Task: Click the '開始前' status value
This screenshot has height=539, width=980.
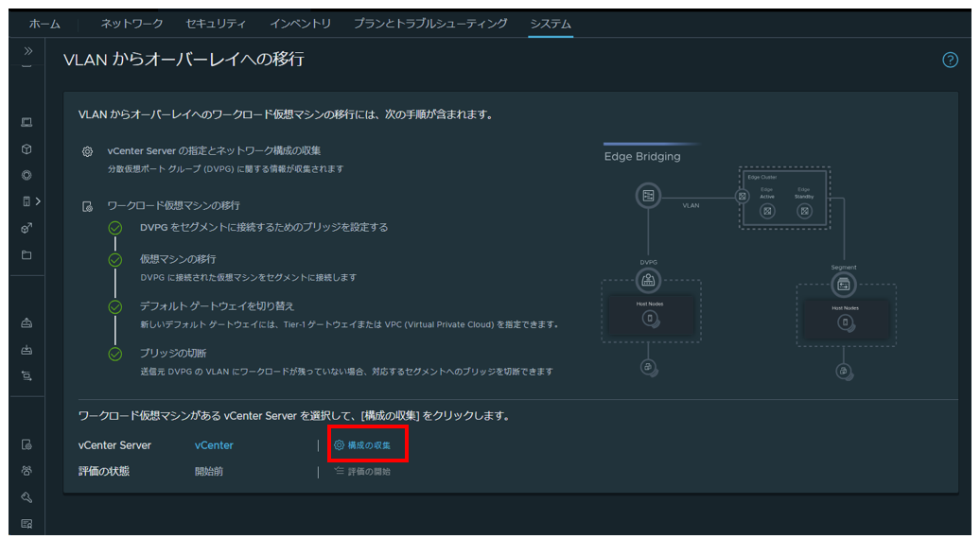Action: 209,472
